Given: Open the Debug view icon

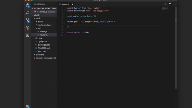Looking at the screenshot, I should tap(27, 28).
